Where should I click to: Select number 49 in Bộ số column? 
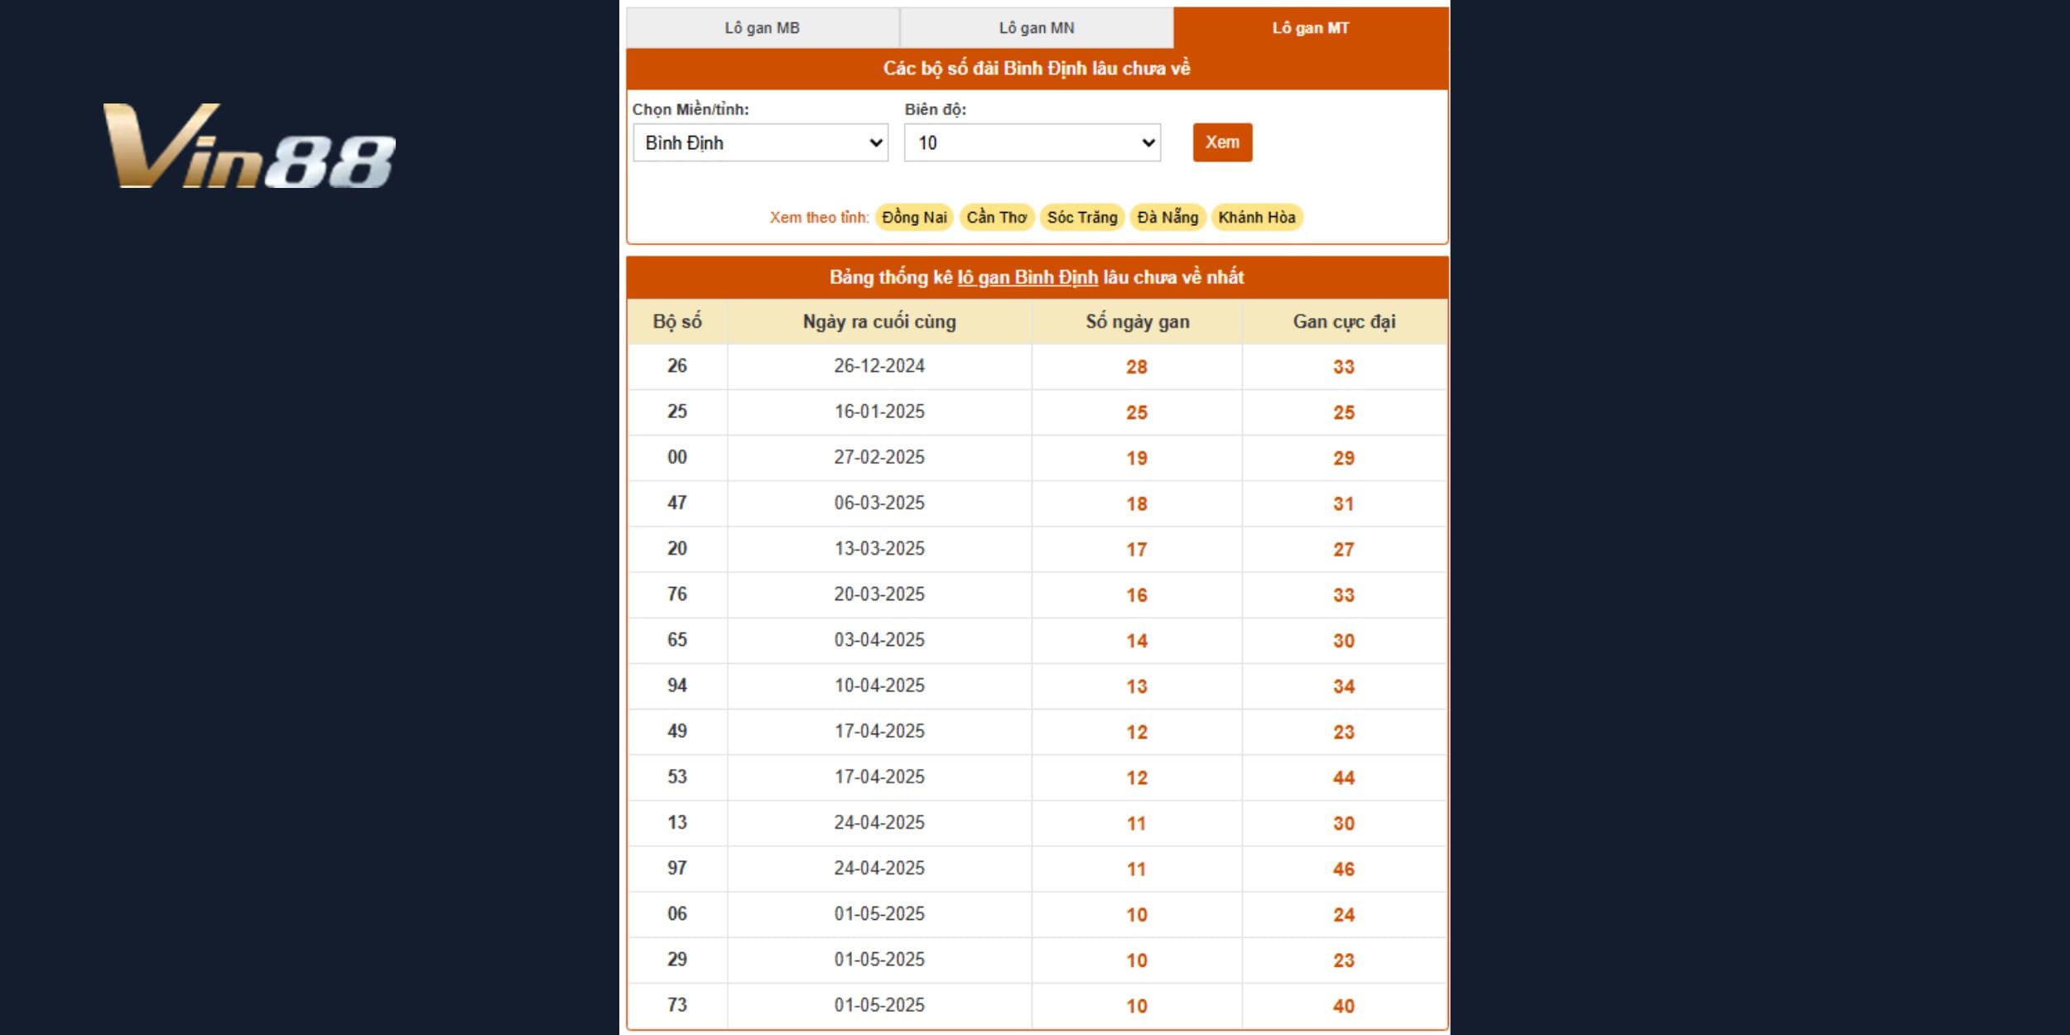click(677, 731)
